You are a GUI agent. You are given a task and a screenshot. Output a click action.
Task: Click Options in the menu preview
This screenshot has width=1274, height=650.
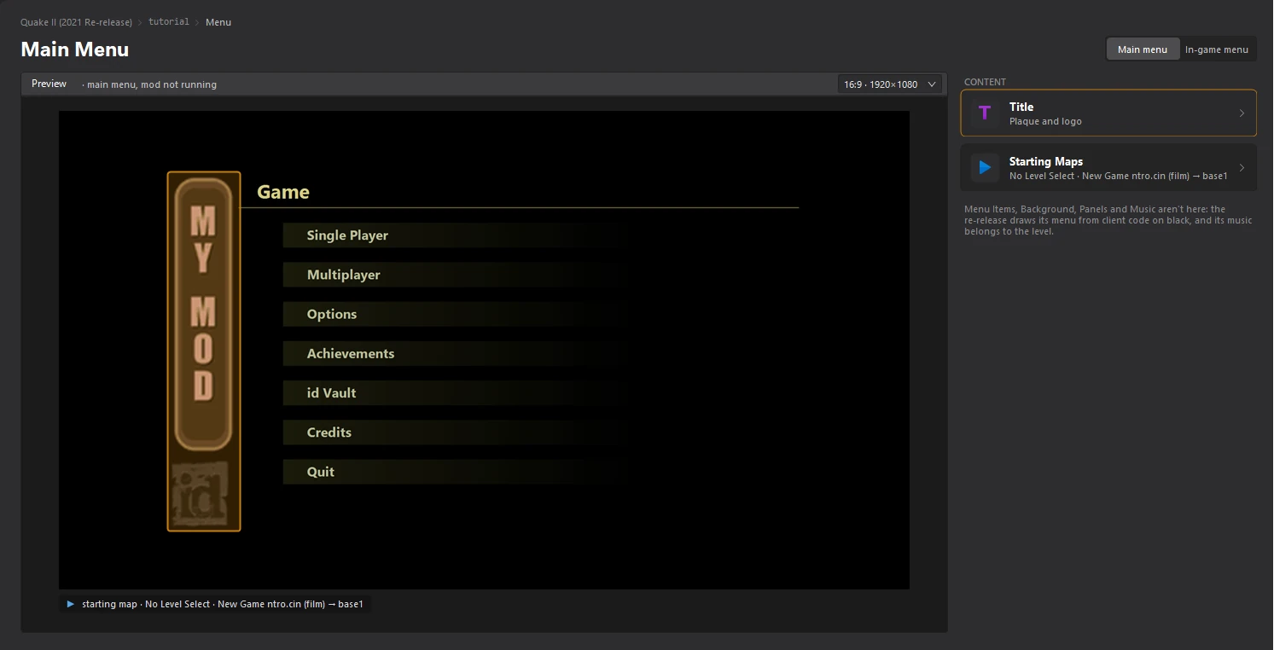click(x=332, y=314)
